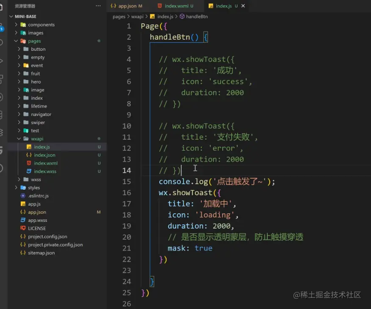Close the index.js editor tab
The image size is (371, 309).
click(243, 6)
